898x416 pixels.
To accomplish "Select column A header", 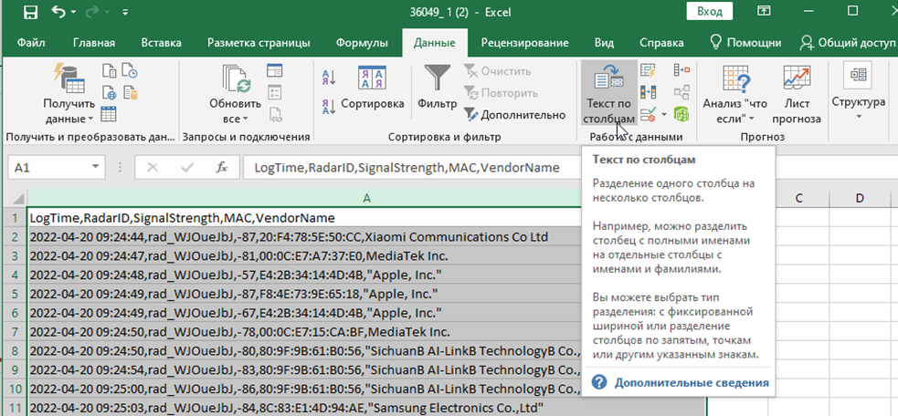I will 366,198.
